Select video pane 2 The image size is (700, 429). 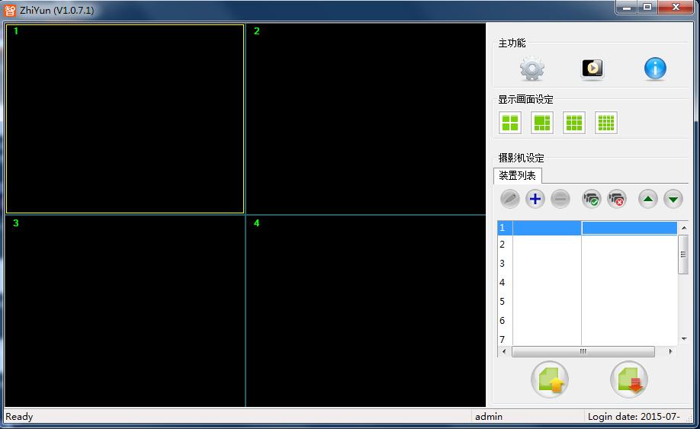366,119
